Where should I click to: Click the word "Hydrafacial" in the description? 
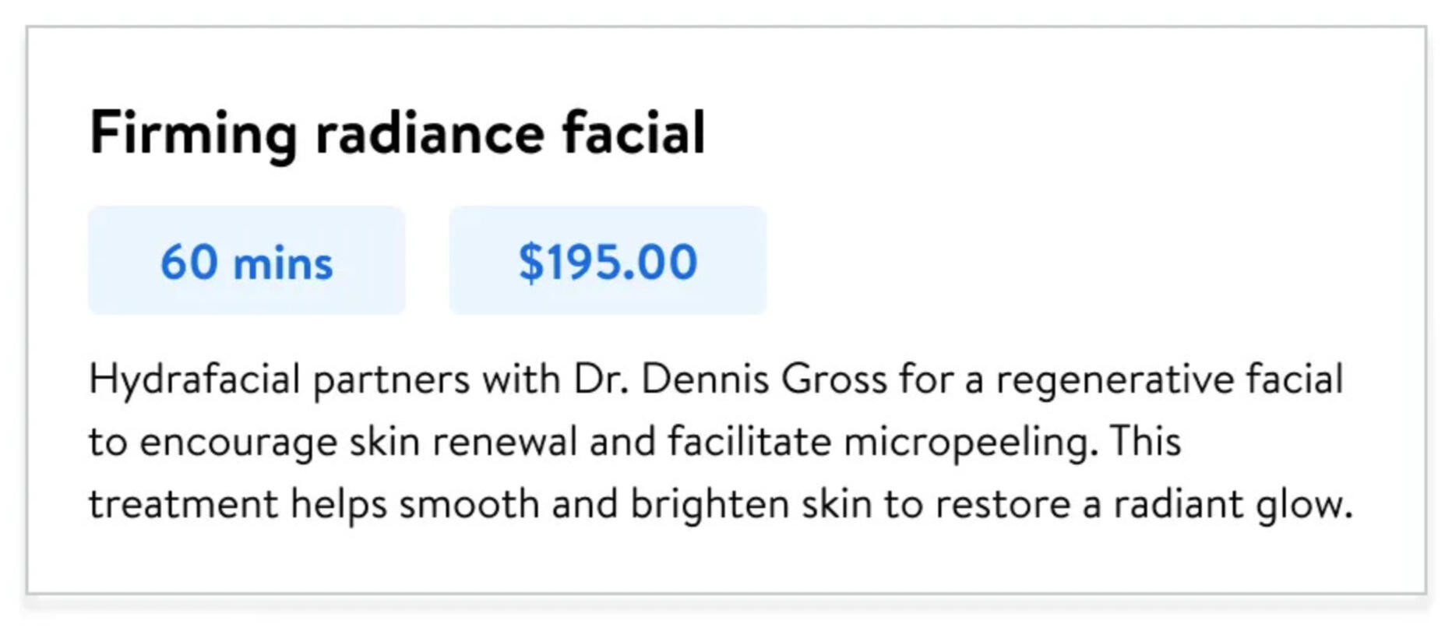point(195,380)
